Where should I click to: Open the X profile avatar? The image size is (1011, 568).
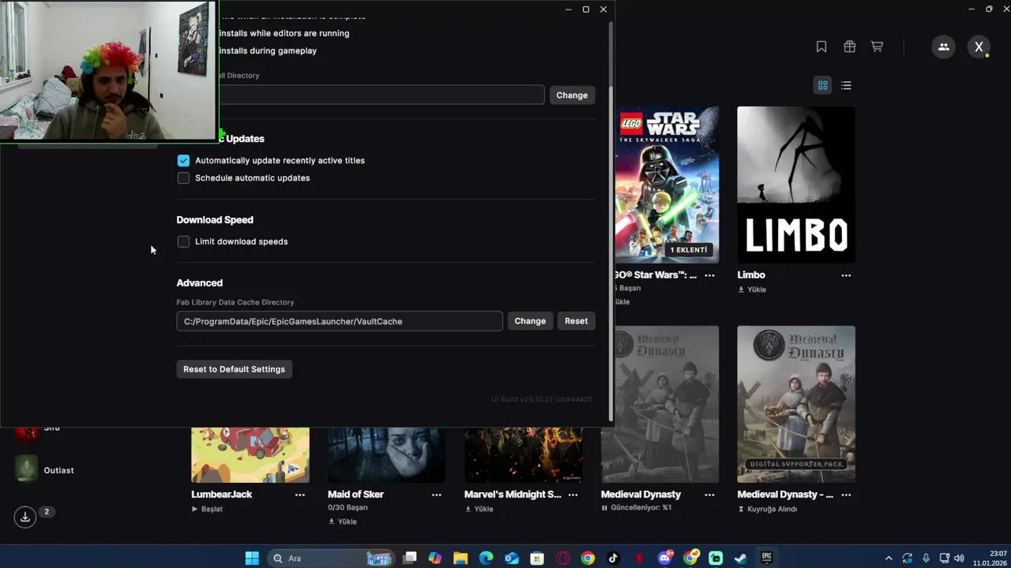pyautogui.click(x=979, y=47)
